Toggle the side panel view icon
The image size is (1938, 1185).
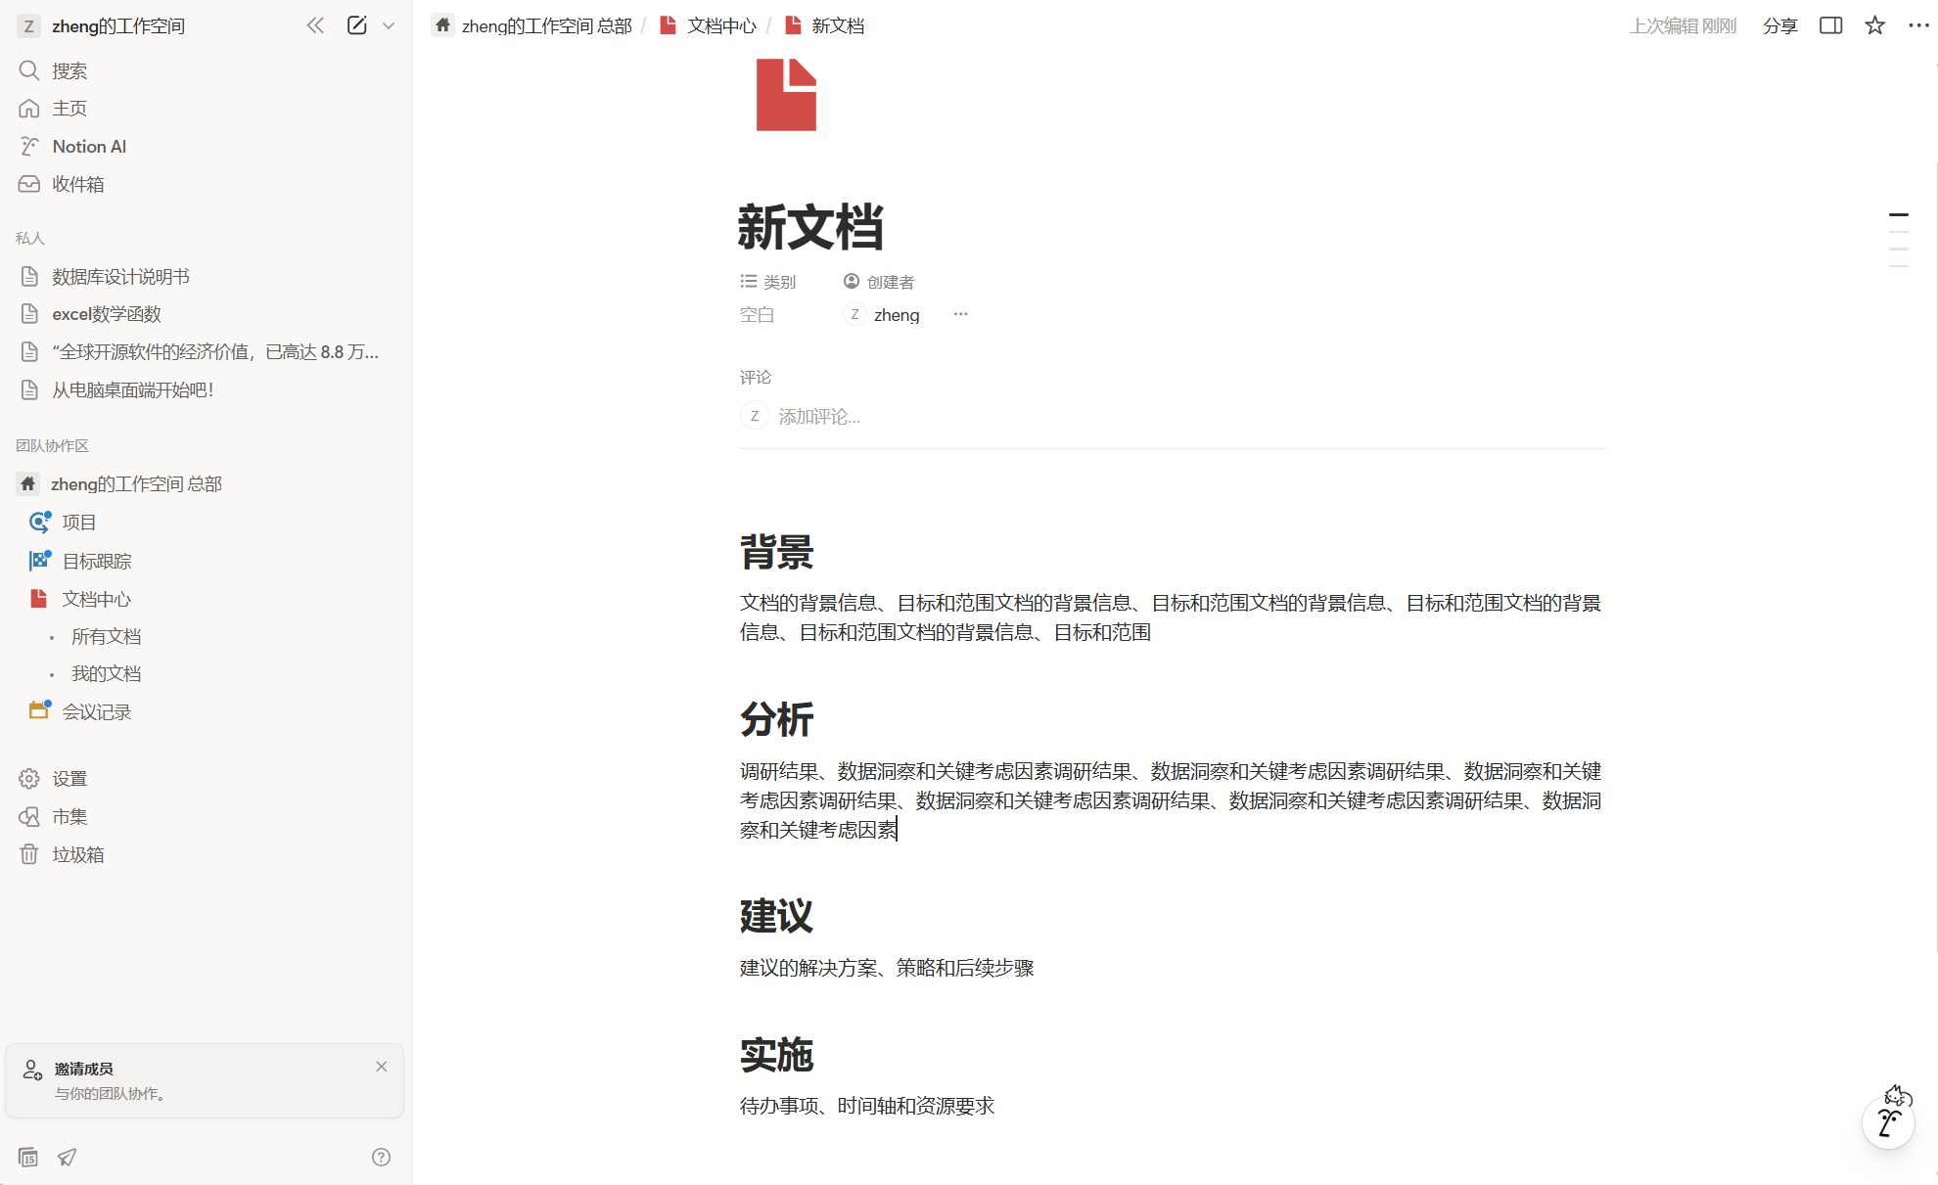tap(1830, 25)
